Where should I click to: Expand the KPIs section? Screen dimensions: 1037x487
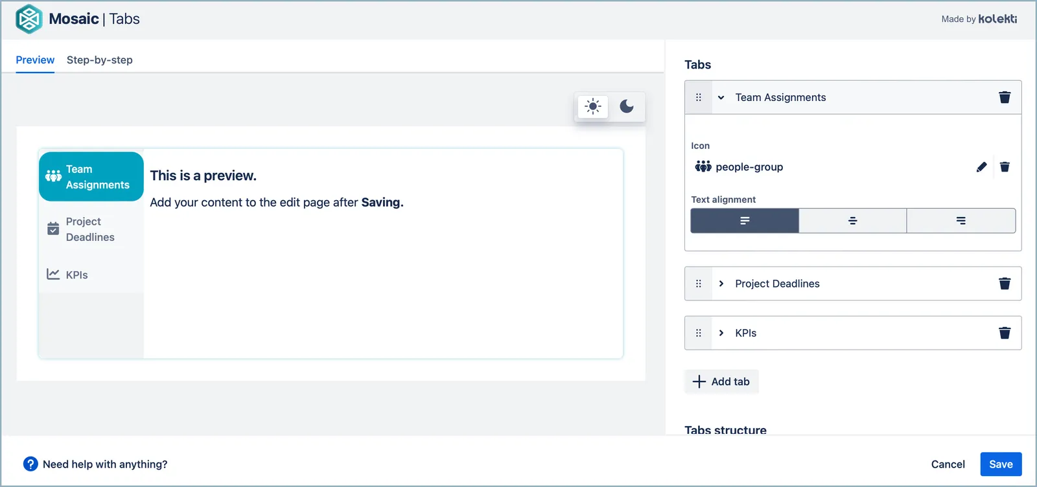[721, 333]
